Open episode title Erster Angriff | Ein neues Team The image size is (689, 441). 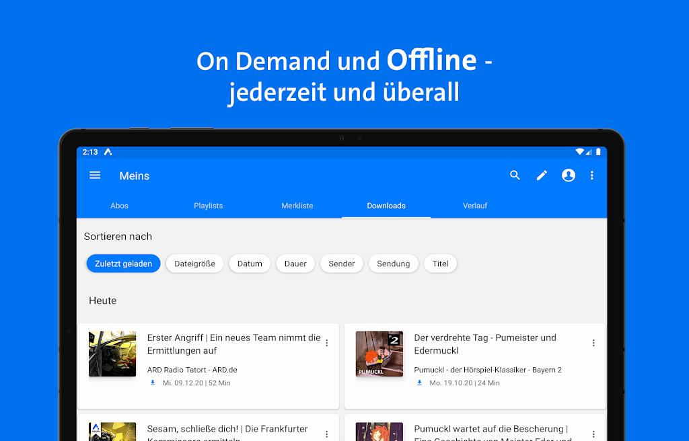point(233,344)
